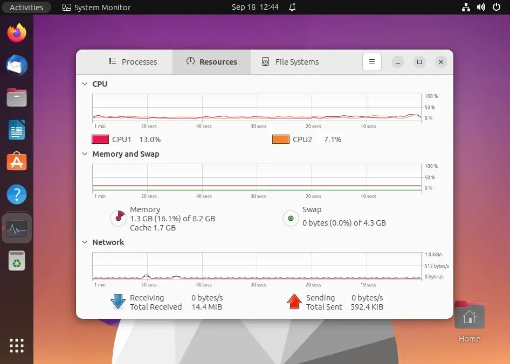Collapse the CPU section
Viewport: 510px width, 364px height.
[x=85, y=84]
